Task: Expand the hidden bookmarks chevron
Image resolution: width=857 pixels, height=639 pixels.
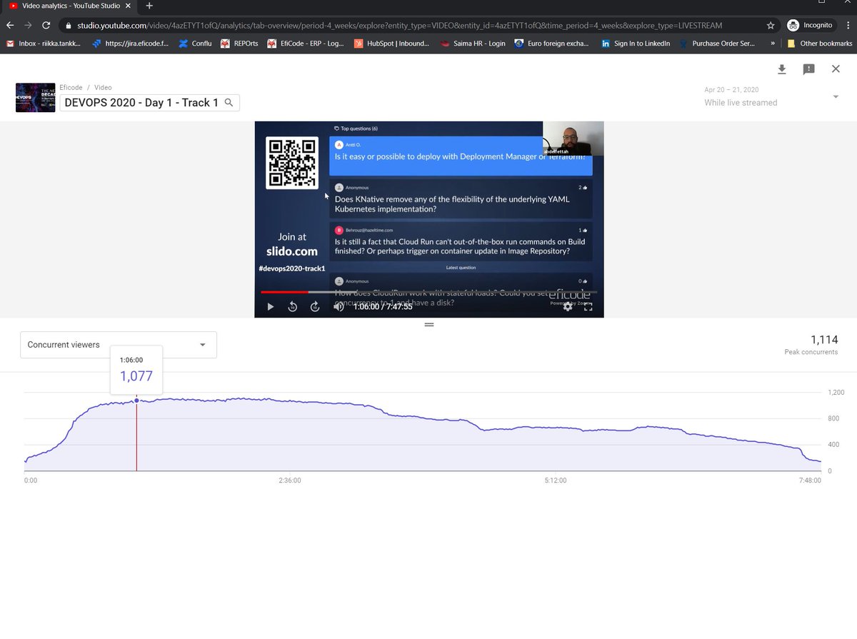Action: 773,44
